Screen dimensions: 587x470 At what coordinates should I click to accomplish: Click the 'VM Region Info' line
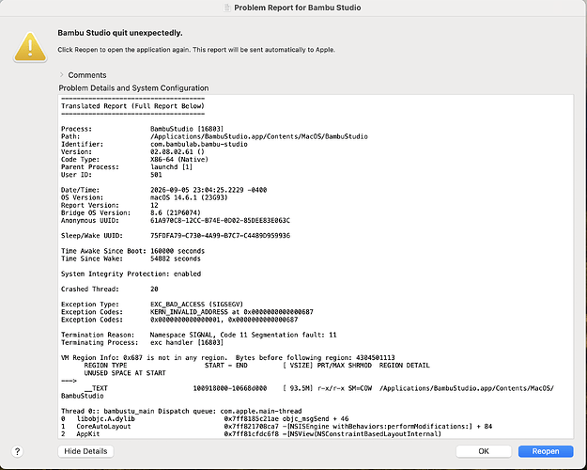pos(228,358)
